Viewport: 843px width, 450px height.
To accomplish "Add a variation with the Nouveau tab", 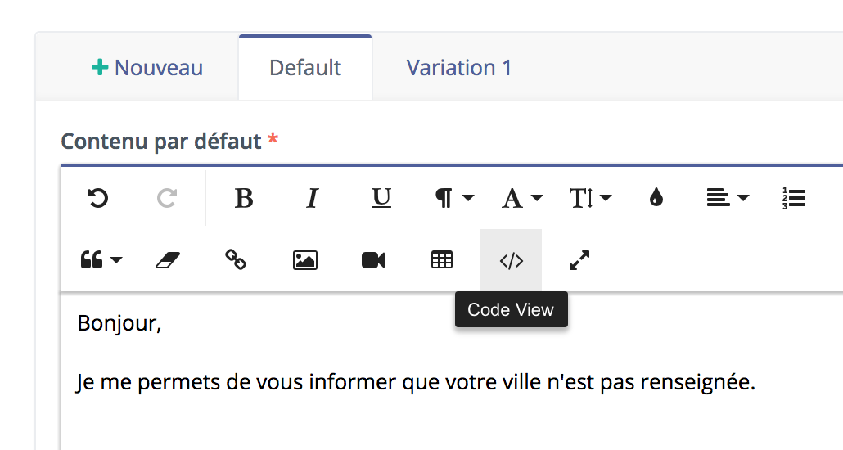I will tap(147, 68).
